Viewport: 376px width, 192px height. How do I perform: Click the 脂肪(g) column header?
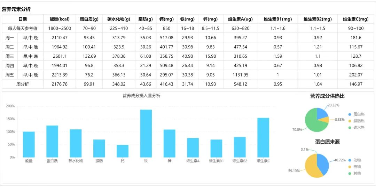[x=146, y=19]
